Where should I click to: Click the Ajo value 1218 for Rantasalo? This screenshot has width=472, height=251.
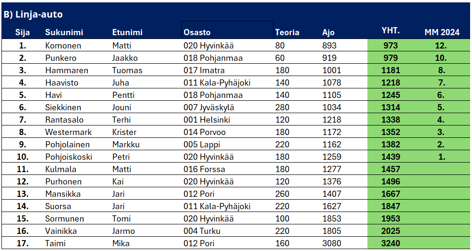[331, 120]
